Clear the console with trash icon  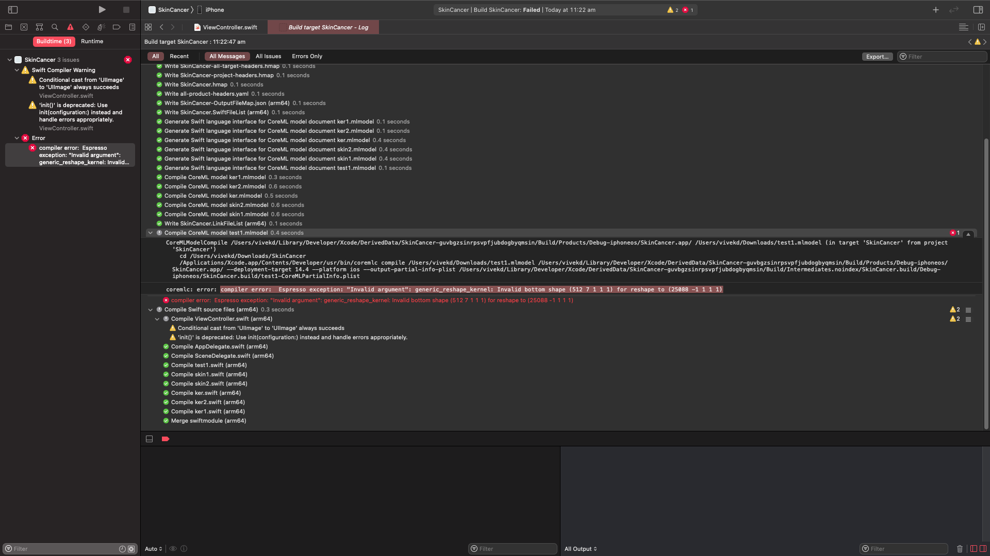coord(960,549)
